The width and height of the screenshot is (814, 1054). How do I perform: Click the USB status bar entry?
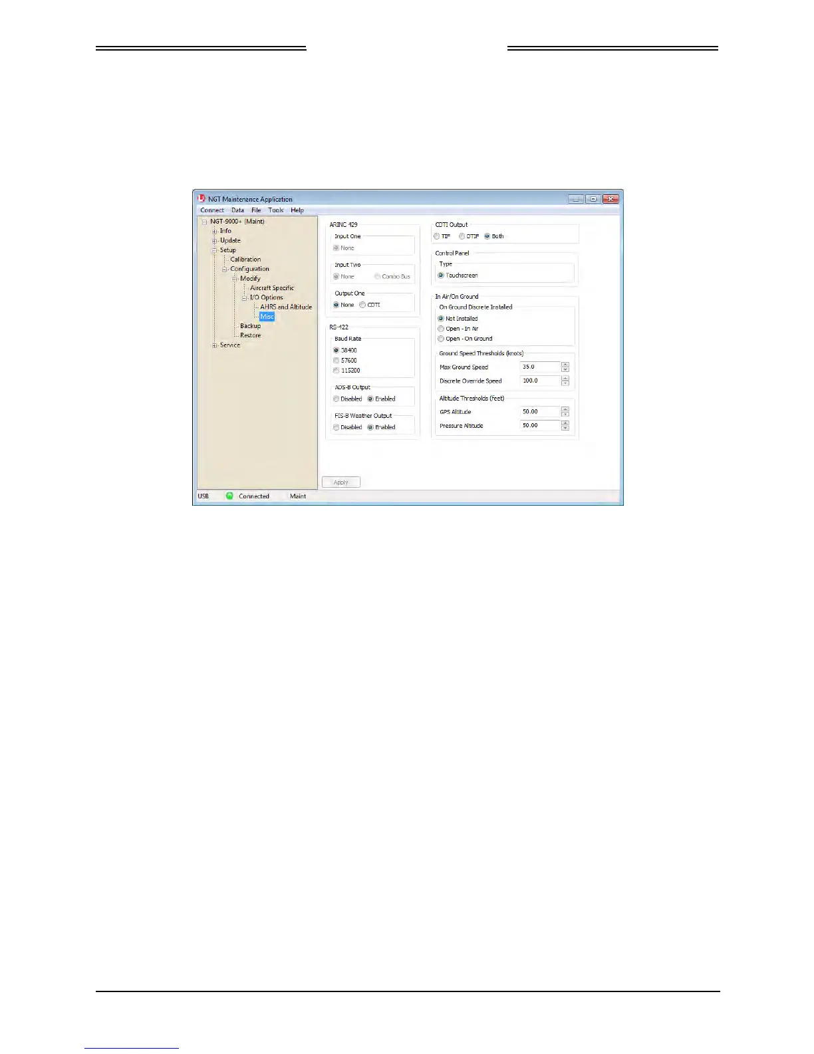tap(203, 496)
